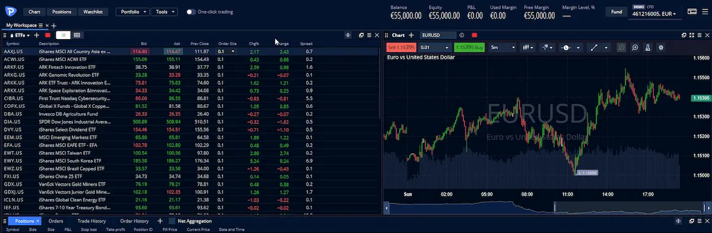Zoom in on the EURUSD chart
712x233 pixels.
click(635, 47)
